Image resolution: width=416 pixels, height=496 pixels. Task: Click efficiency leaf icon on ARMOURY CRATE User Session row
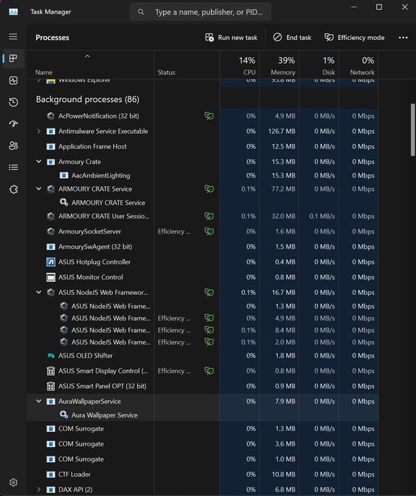[209, 216]
